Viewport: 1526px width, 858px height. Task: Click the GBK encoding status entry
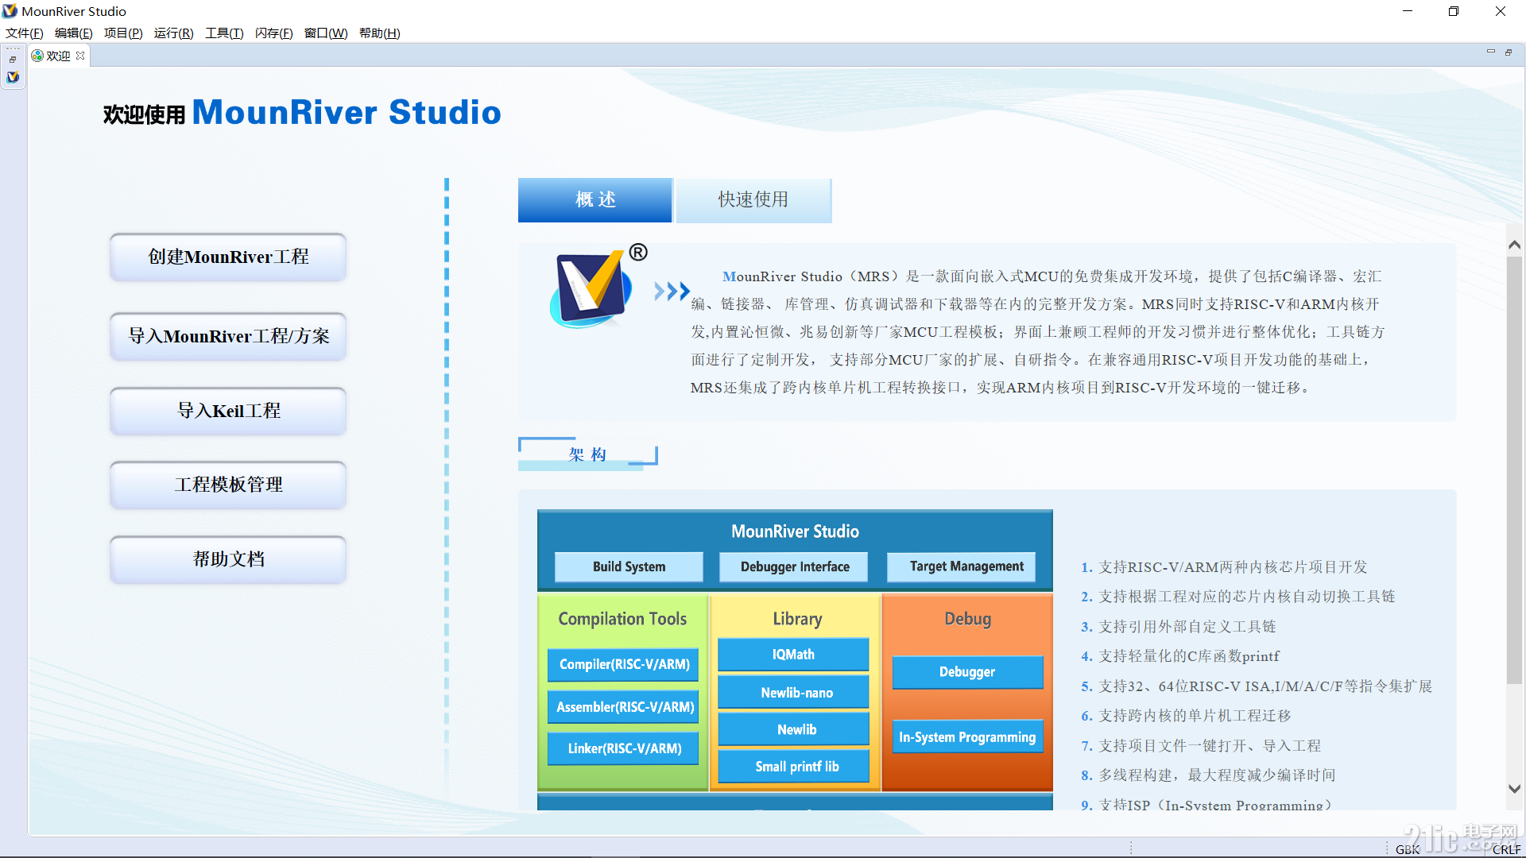point(1407,849)
